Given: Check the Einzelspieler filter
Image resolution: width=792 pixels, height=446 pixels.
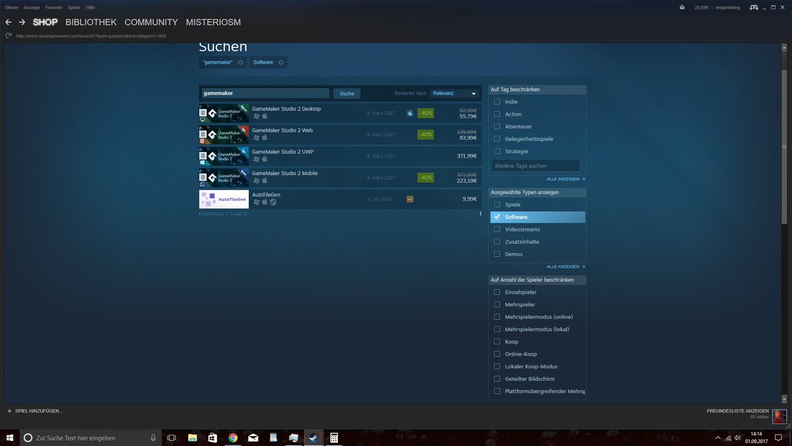Looking at the screenshot, I should pos(497,292).
